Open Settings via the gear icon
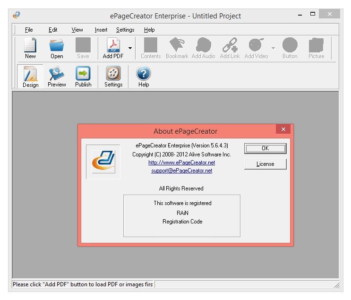 [x=113, y=77]
